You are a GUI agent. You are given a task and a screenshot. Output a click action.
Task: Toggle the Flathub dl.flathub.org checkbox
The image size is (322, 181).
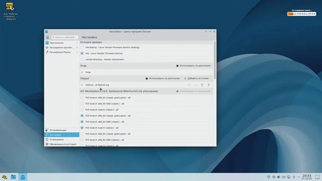pos(82,85)
